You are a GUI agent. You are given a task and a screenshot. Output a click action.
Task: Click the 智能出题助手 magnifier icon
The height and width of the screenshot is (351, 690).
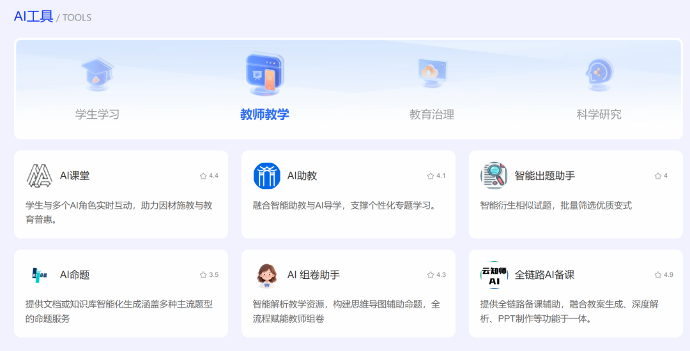coord(494,175)
